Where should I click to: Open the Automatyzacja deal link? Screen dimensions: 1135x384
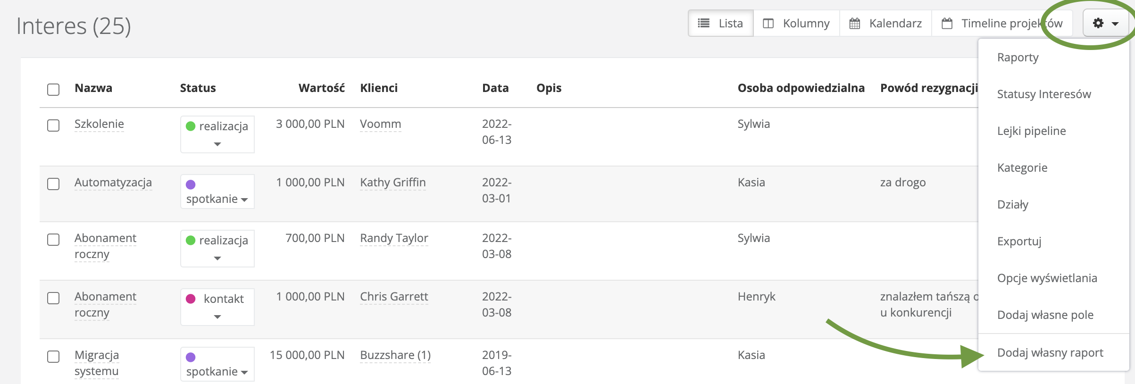113,183
